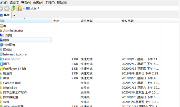180x107 pixels.
Task: Select the 库 item icon
Action: pos(1,26)
